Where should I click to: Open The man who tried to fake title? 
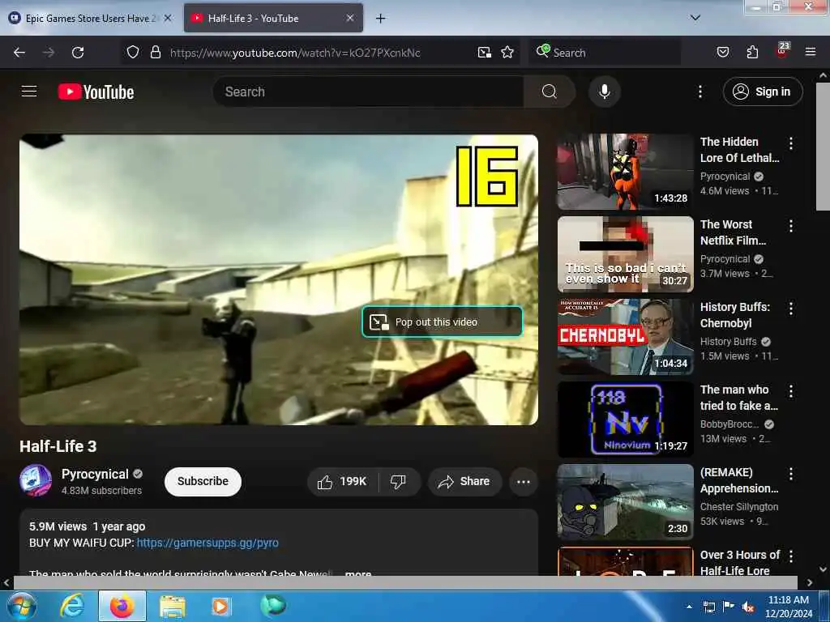739,397
